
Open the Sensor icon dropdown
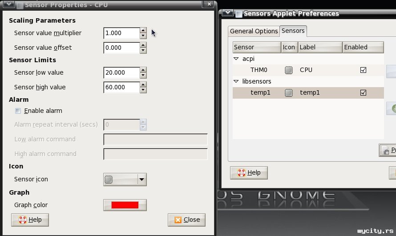pyautogui.click(x=125, y=180)
